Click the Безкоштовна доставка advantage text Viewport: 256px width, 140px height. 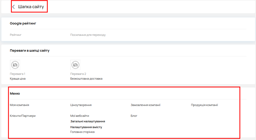pos(86,79)
